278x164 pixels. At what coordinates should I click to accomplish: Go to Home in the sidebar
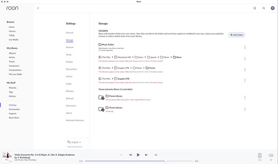pyautogui.click(x=12, y=27)
